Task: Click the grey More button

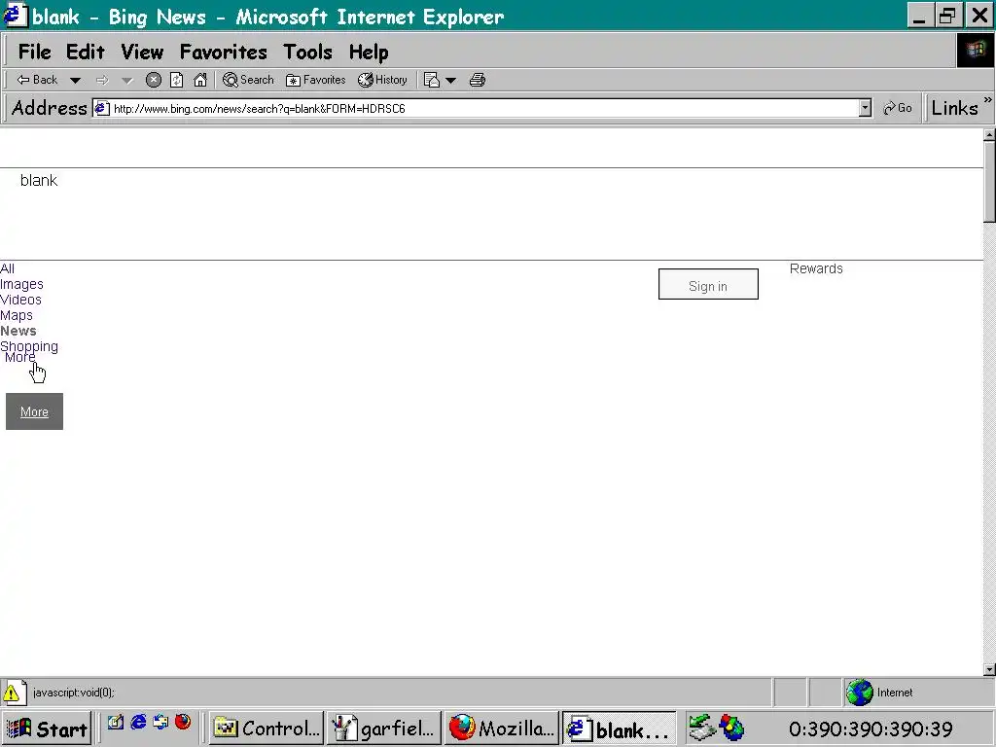Action: click(x=34, y=411)
